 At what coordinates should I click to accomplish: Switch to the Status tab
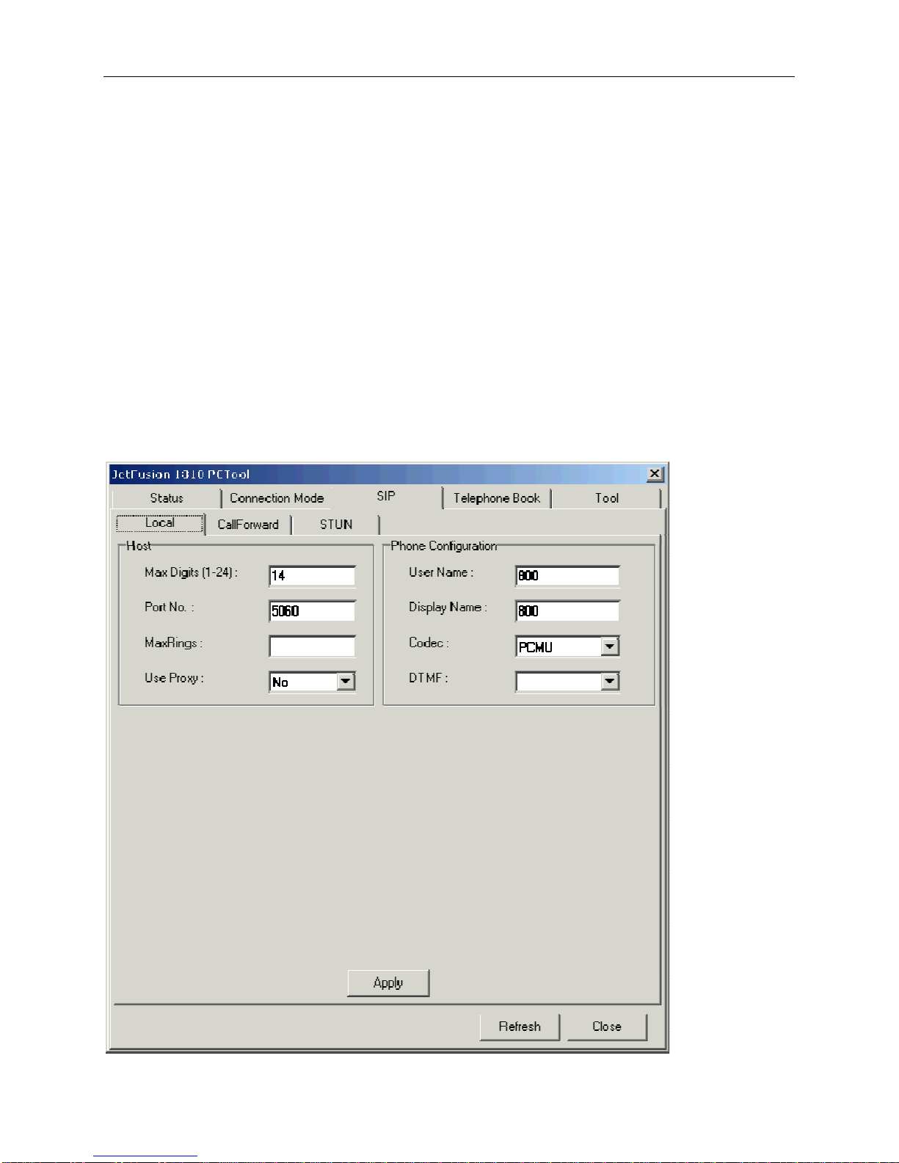coord(167,498)
